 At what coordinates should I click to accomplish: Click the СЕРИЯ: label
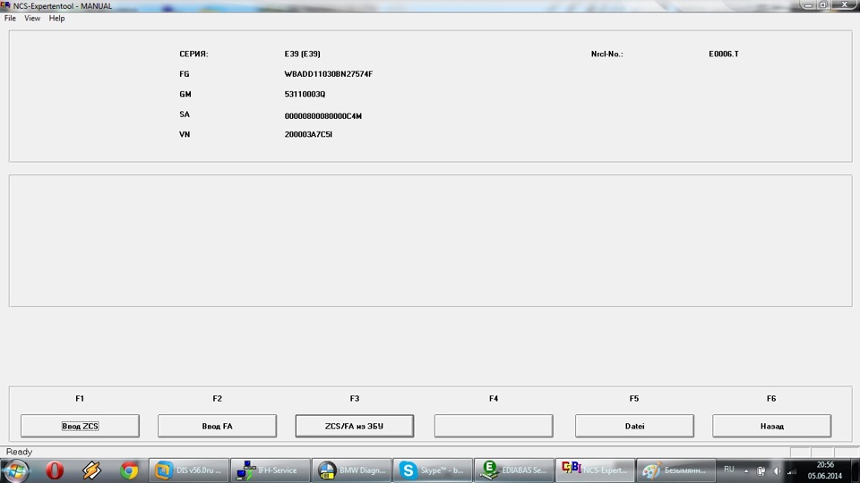(193, 54)
